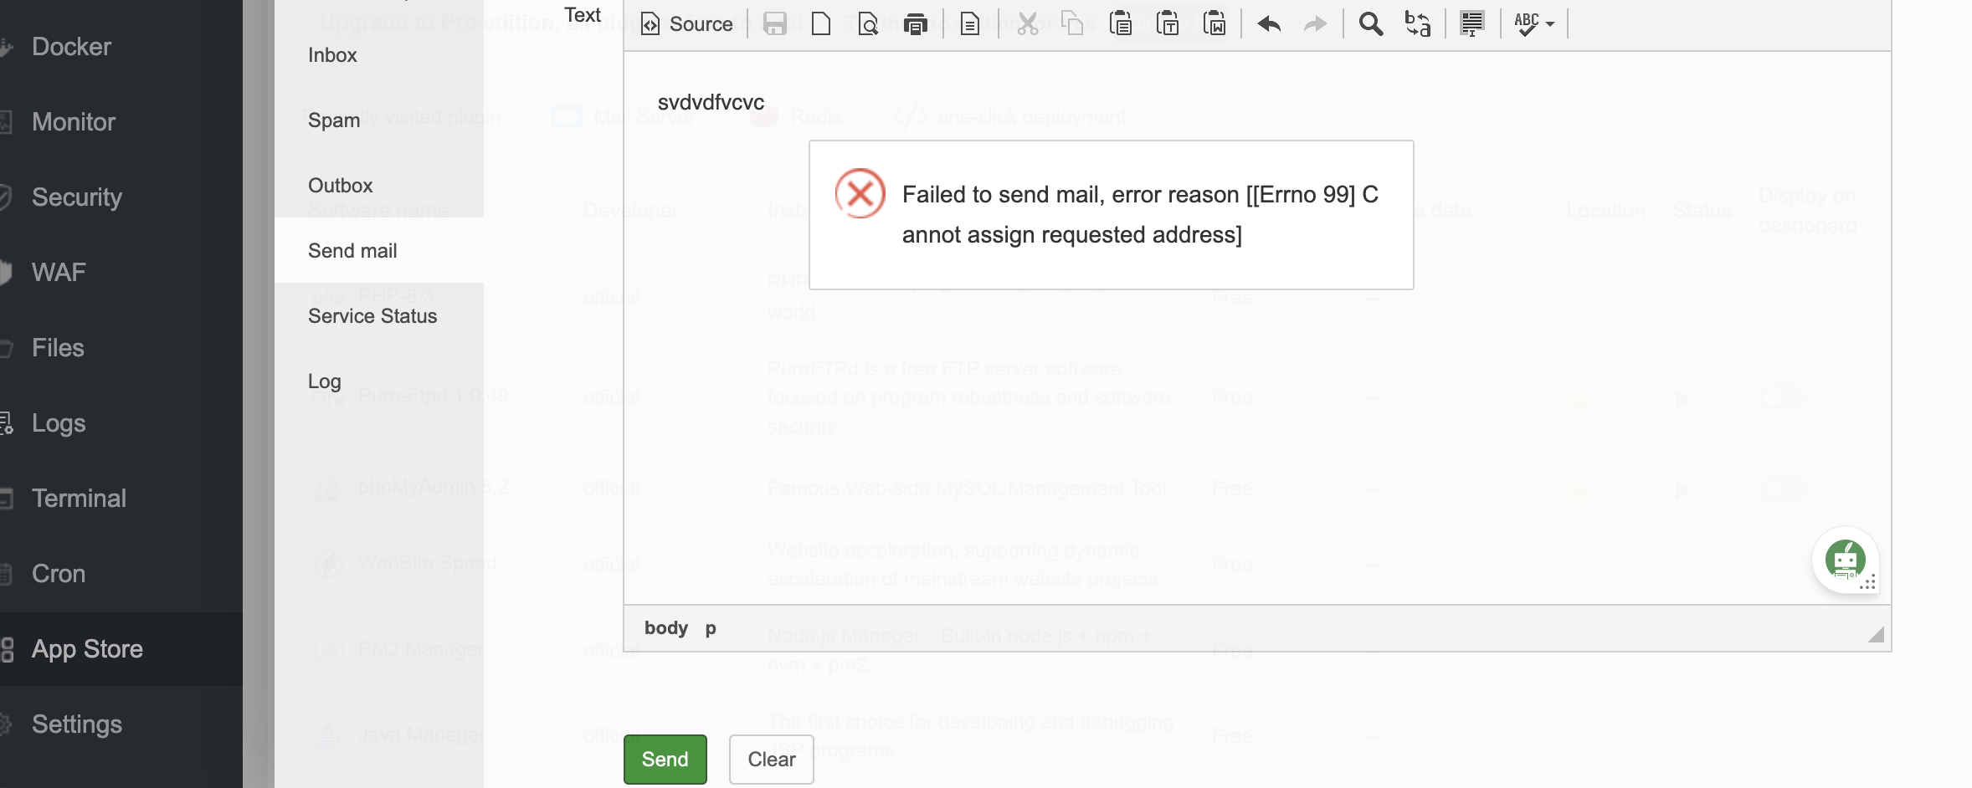The height and width of the screenshot is (788, 1972).
Task: Click the Copy icon in the editor toolbar
Action: [x=1073, y=24]
